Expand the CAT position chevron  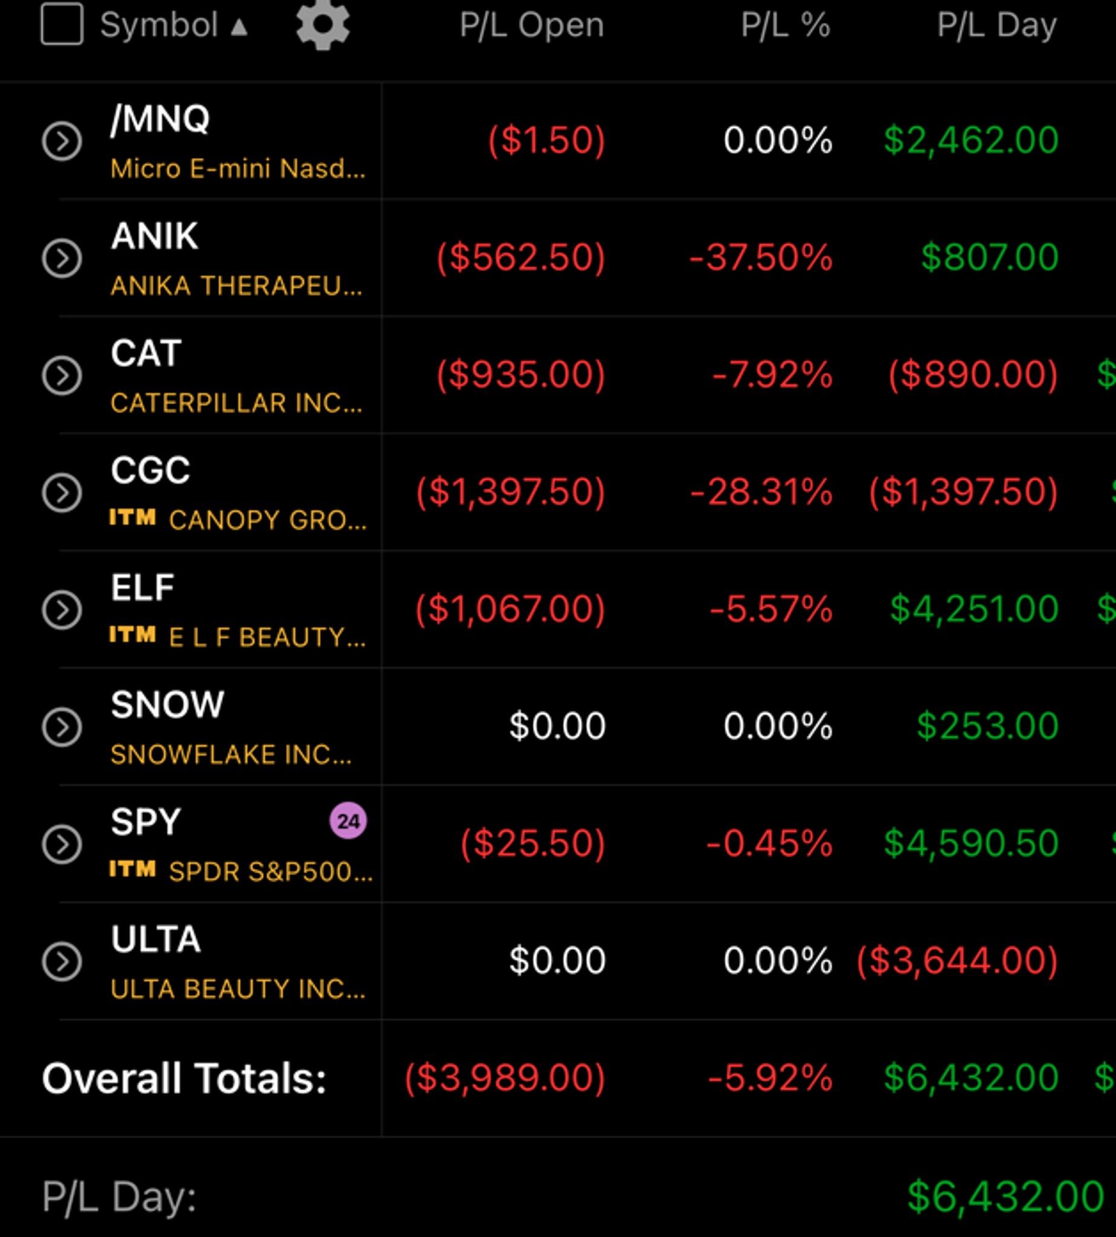[62, 375]
